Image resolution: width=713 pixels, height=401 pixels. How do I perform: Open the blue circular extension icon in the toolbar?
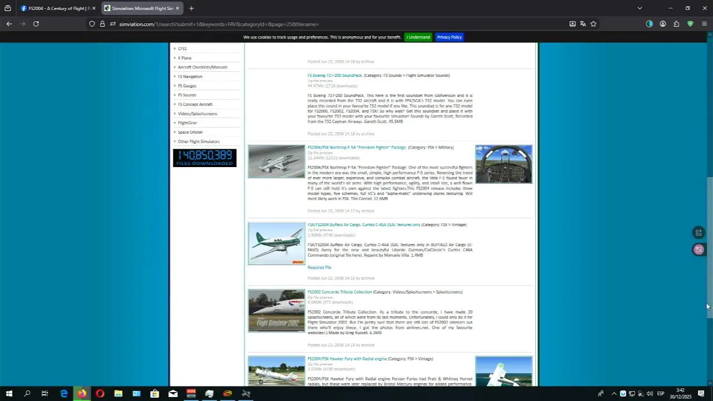(x=649, y=24)
